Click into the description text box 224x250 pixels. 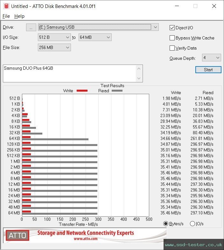tap(69, 73)
